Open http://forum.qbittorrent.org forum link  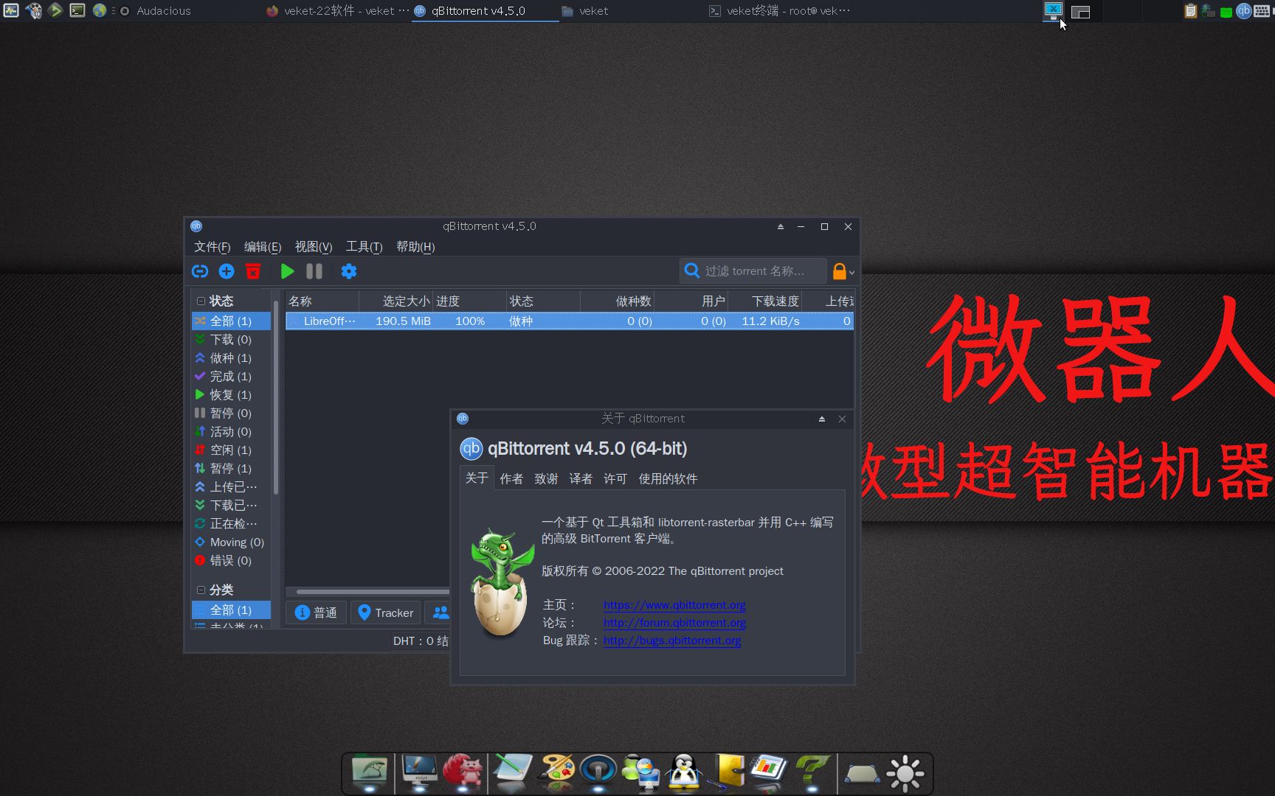point(674,623)
